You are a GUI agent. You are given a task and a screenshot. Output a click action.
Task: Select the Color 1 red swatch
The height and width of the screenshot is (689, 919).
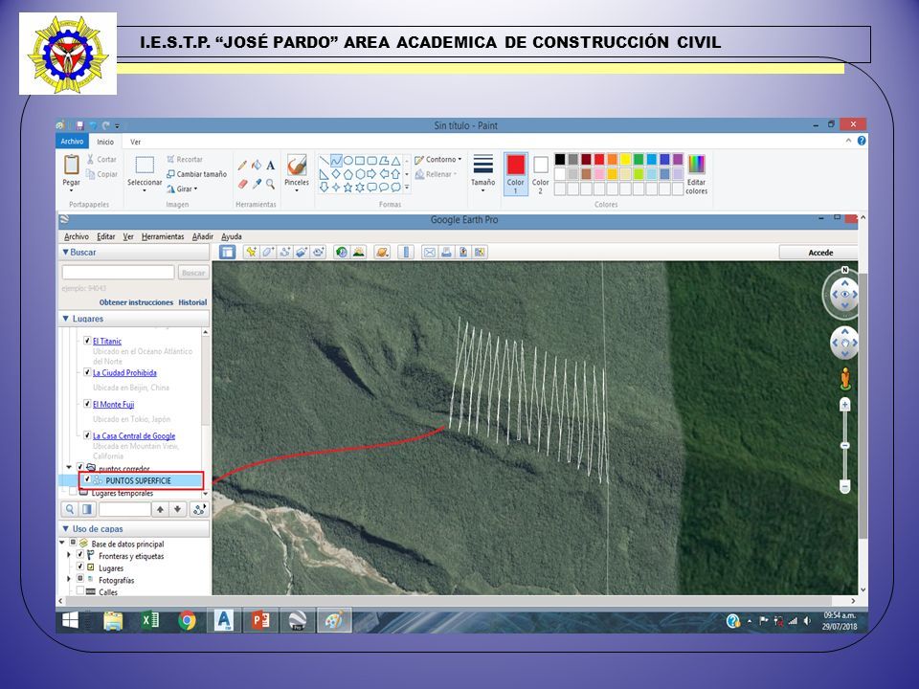[x=516, y=165]
